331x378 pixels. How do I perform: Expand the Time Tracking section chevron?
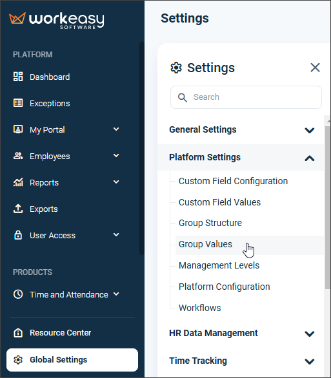tap(310, 361)
